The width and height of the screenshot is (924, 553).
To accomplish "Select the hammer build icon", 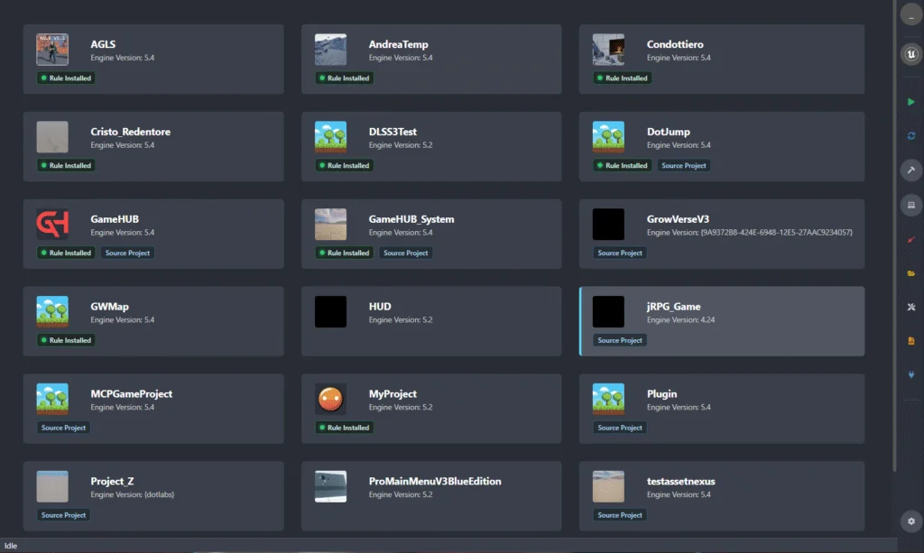I will (910, 171).
